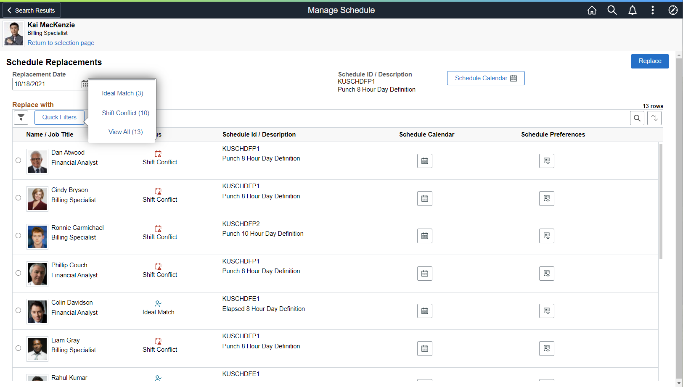Click the Replacement Date input field
The image size is (683, 387).
tap(46, 84)
